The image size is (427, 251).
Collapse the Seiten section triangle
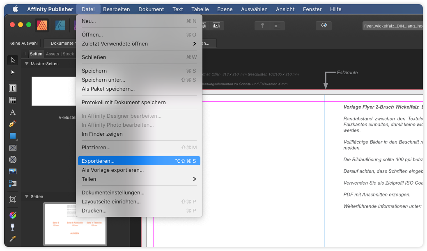pyautogui.click(x=27, y=196)
